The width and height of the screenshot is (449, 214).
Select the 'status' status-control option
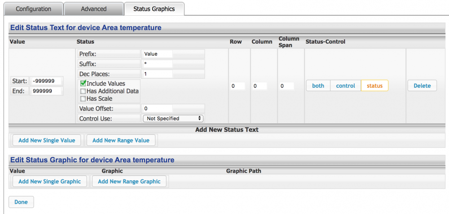[x=374, y=86]
